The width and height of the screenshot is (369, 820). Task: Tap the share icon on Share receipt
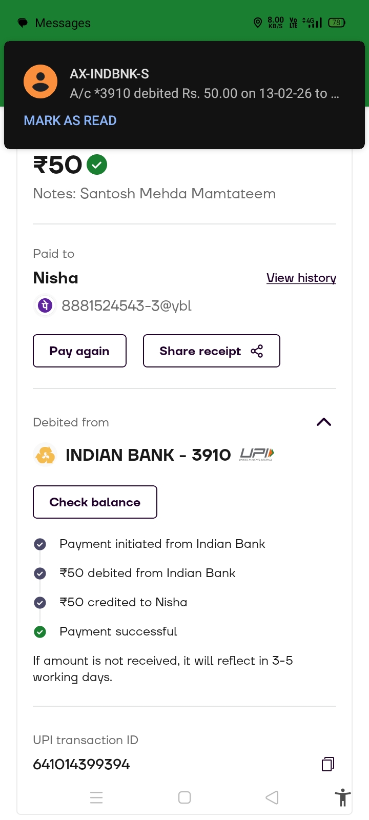(257, 351)
